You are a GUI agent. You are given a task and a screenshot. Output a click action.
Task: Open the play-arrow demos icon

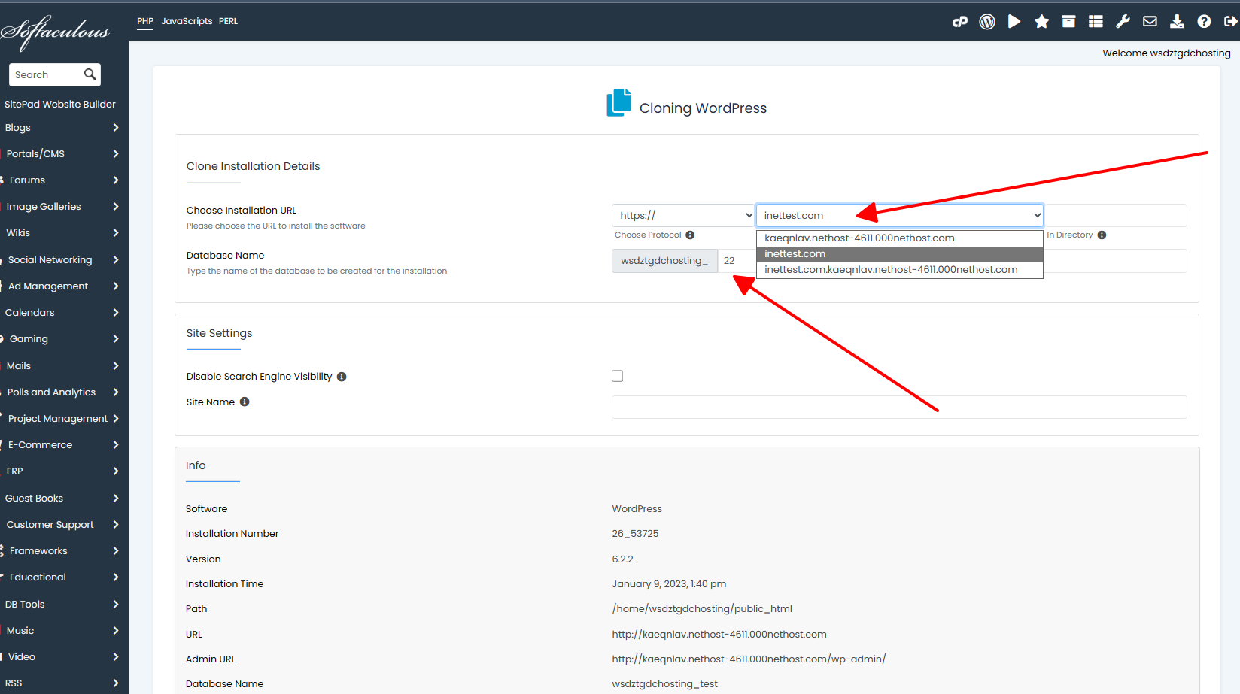pyautogui.click(x=1014, y=22)
